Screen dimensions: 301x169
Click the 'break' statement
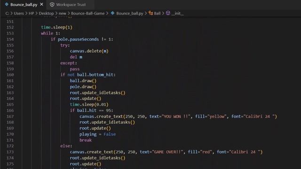pos(86,140)
